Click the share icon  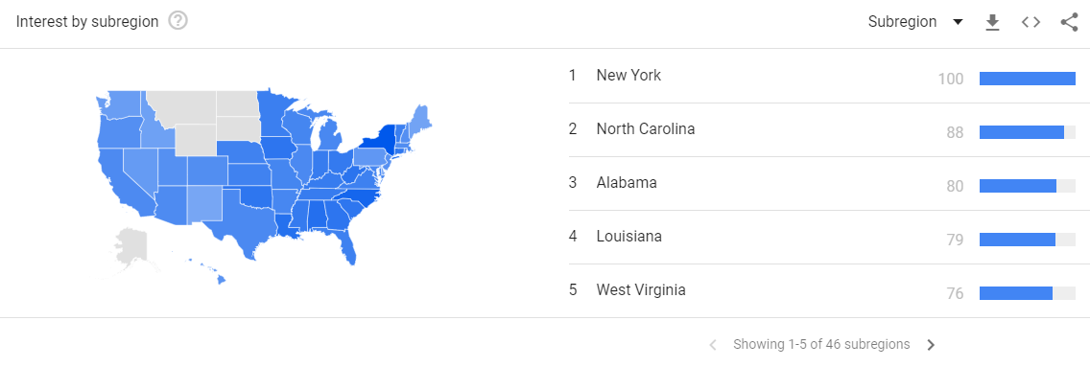click(1069, 22)
